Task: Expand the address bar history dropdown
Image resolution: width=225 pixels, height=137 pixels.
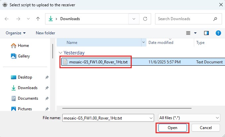Action: (x=134, y=19)
